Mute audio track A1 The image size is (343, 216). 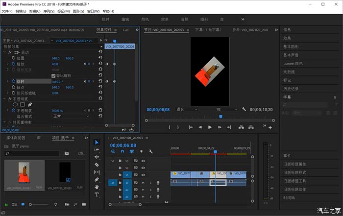point(143,183)
